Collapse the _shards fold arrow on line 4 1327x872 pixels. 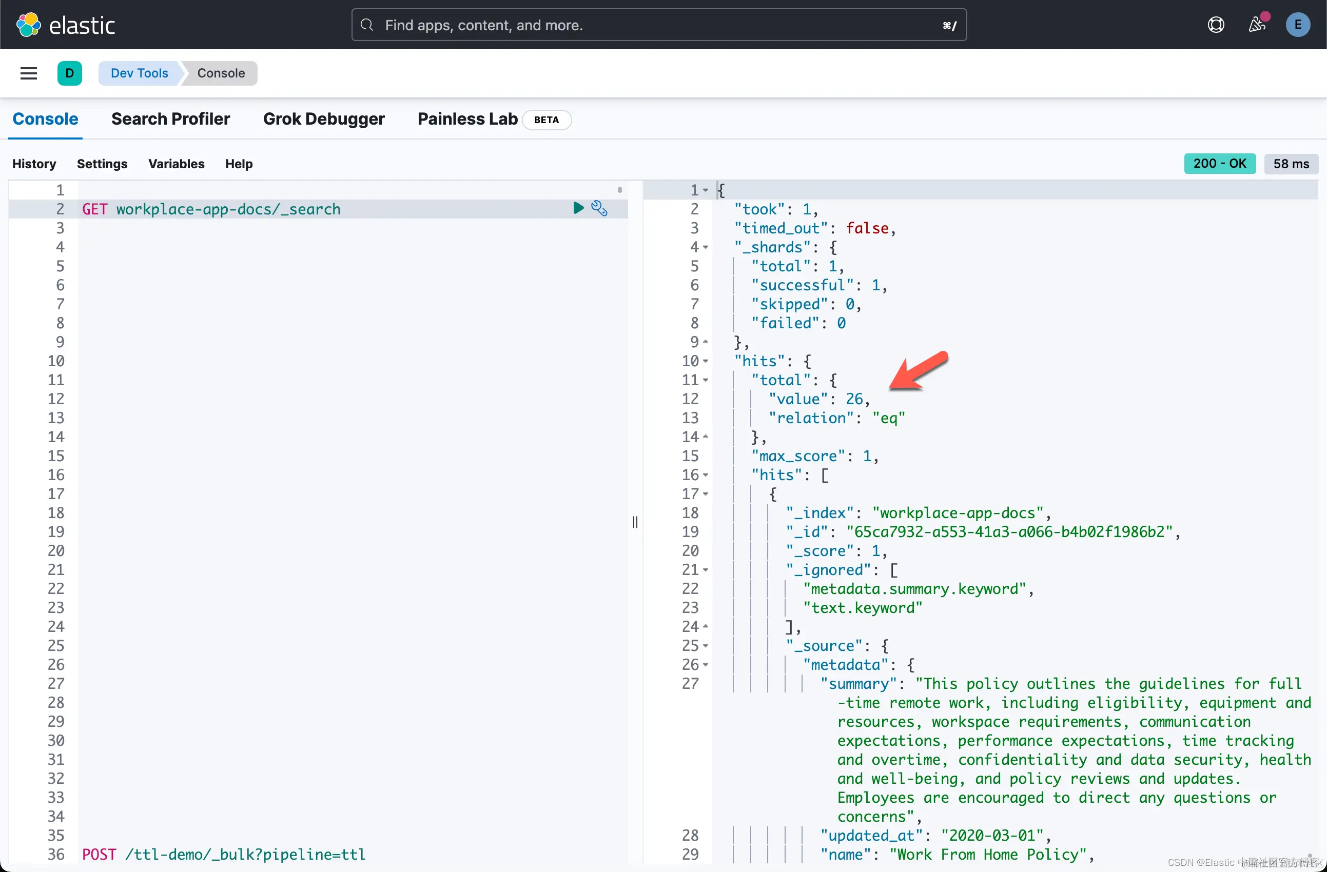point(705,247)
